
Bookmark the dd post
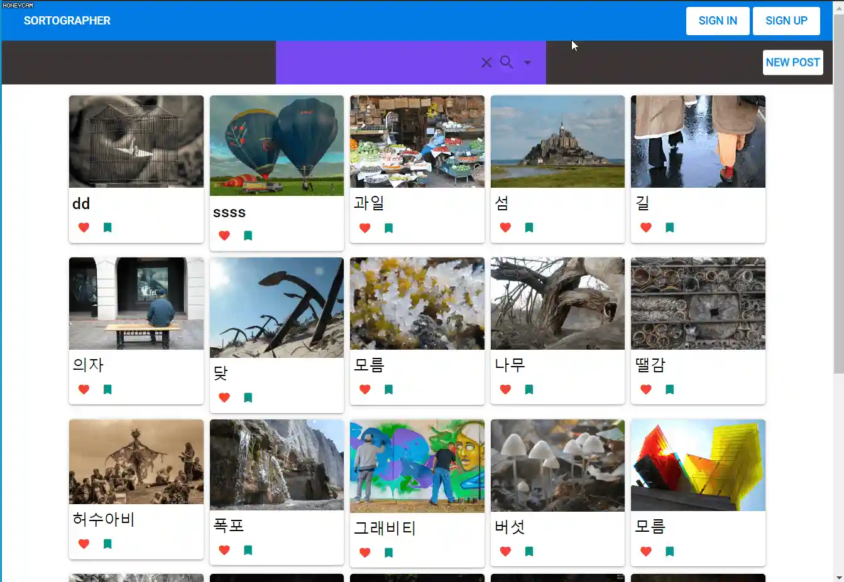(107, 228)
